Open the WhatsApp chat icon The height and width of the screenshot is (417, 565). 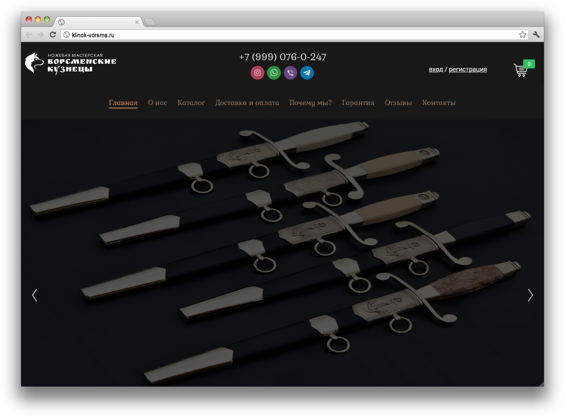[274, 73]
